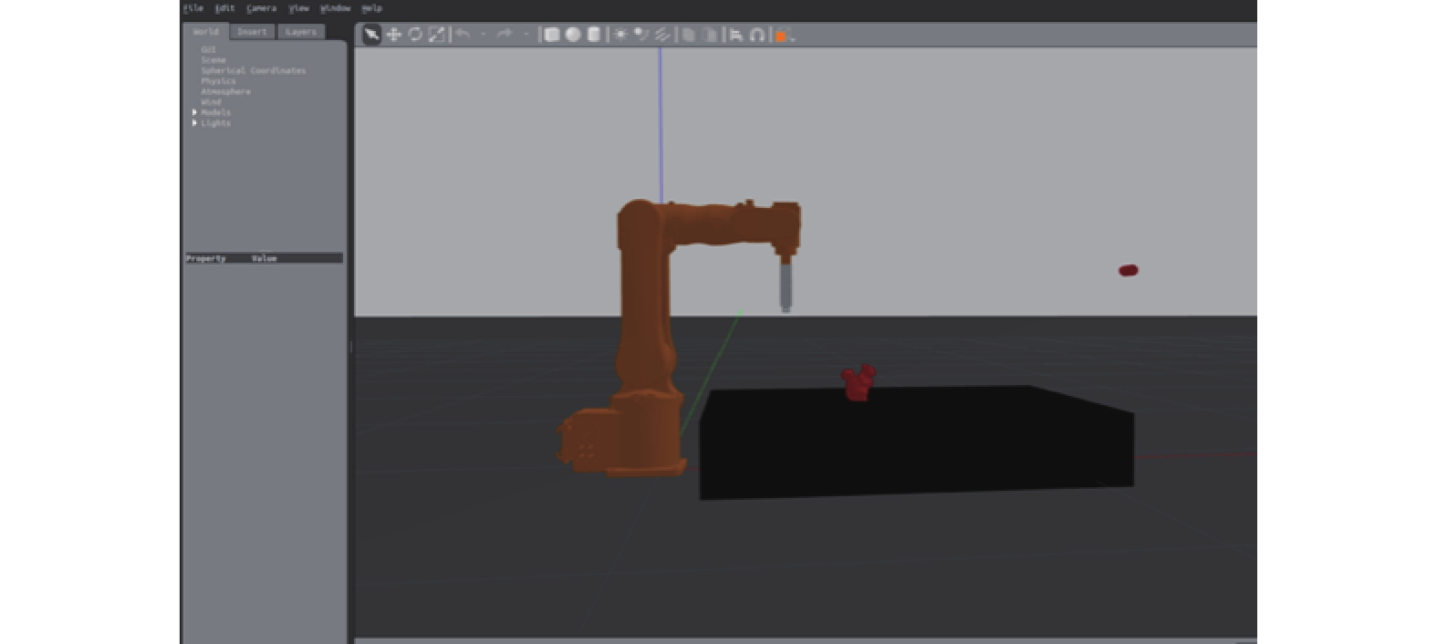
Task: Activate the Rotate mode tool
Action: click(x=415, y=35)
